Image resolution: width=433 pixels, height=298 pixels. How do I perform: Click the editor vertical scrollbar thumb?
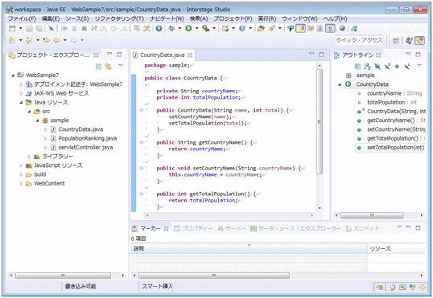[x=320, y=121]
